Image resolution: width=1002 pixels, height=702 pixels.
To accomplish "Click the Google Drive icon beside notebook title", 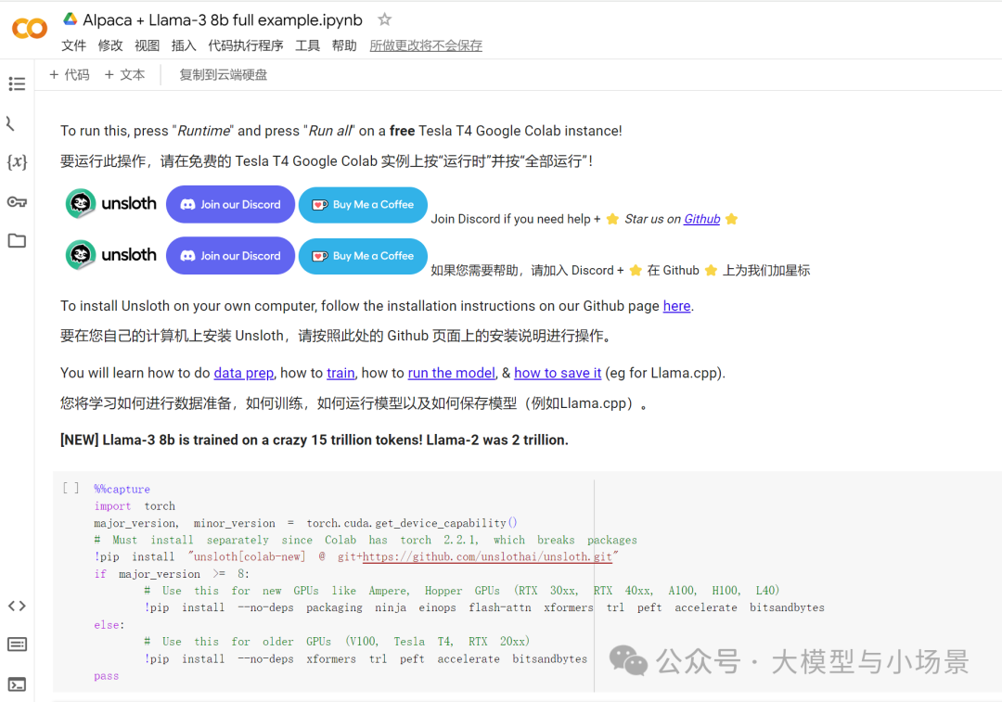I will coord(71,19).
